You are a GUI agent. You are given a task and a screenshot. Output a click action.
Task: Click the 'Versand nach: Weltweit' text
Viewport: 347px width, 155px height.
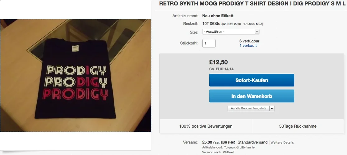coord(218,152)
